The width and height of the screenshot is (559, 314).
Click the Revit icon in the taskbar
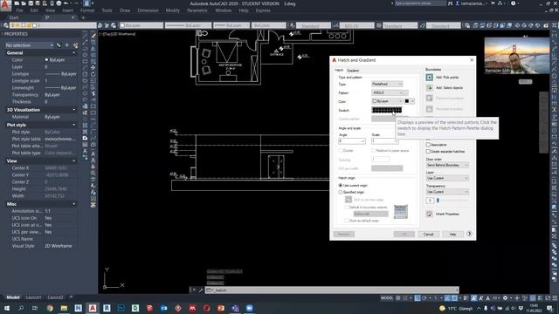(x=107, y=308)
